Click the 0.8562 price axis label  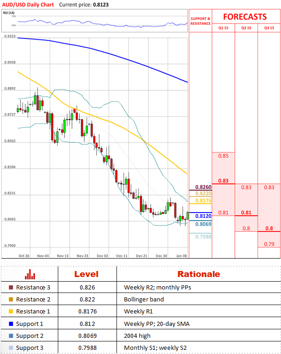pos(10,141)
